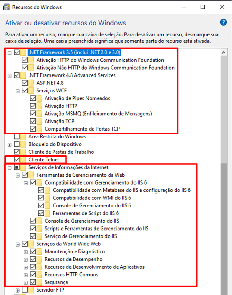Select Compatibilidade com Metabase do IIS row
Image resolution: width=232 pixels, height=295 pixels.
[122, 190]
